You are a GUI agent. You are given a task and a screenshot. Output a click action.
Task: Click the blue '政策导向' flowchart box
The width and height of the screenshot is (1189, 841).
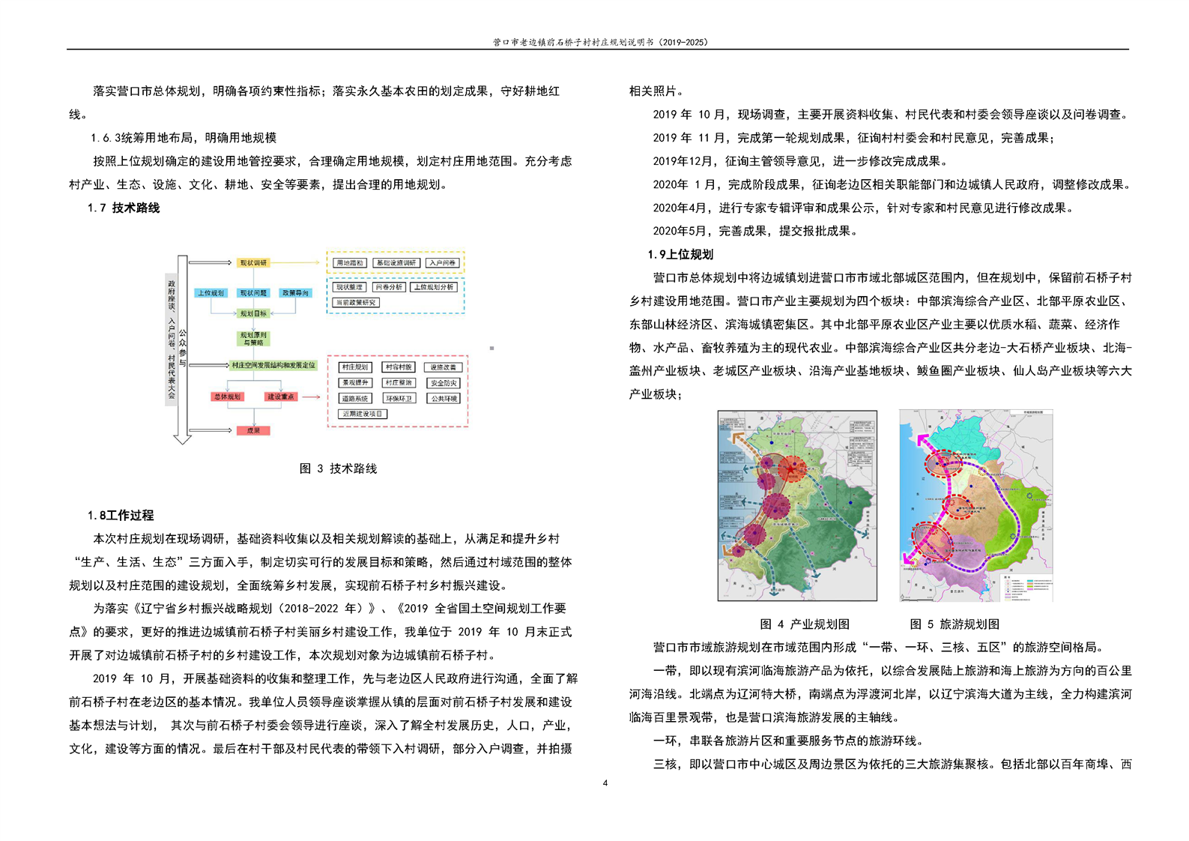point(296,293)
